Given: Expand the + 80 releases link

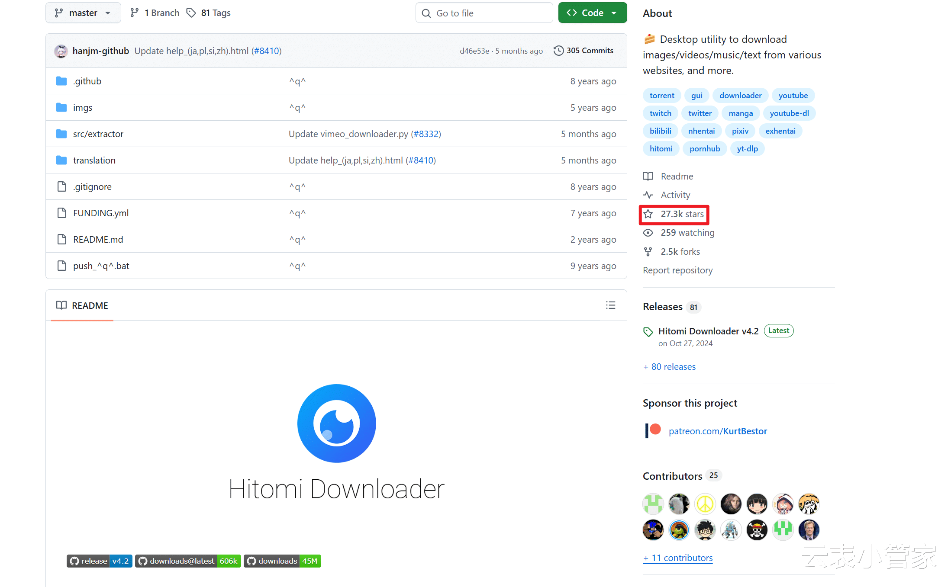Looking at the screenshot, I should point(669,367).
